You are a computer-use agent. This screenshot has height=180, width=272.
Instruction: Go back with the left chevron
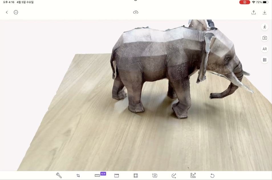pyautogui.click(x=7, y=12)
